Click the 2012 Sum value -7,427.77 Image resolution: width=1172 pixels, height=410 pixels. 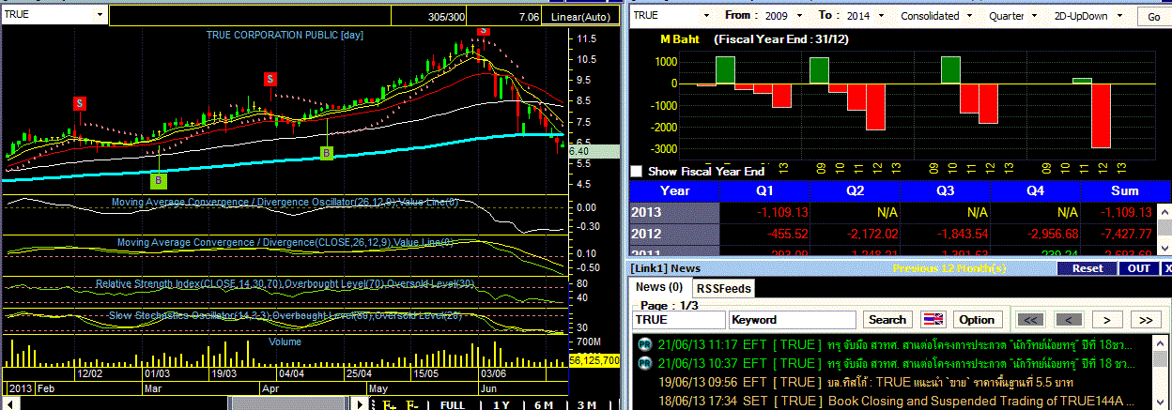click(1124, 234)
